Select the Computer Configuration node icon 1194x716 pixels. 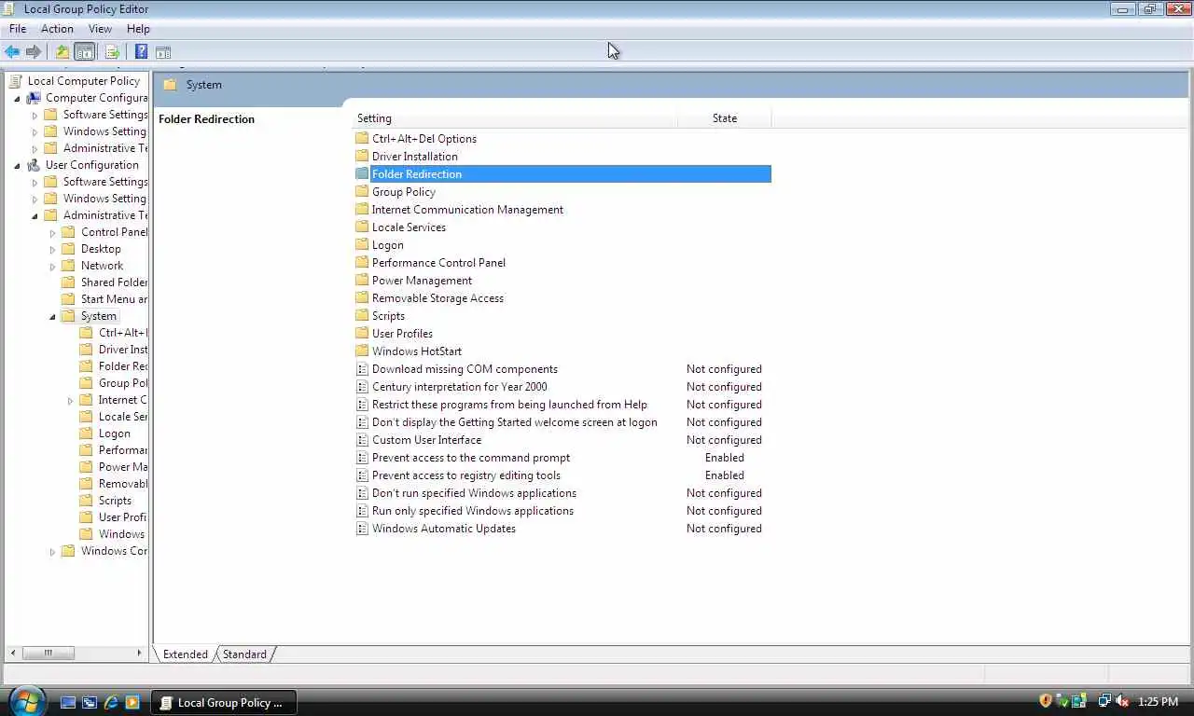pyautogui.click(x=34, y=98)
